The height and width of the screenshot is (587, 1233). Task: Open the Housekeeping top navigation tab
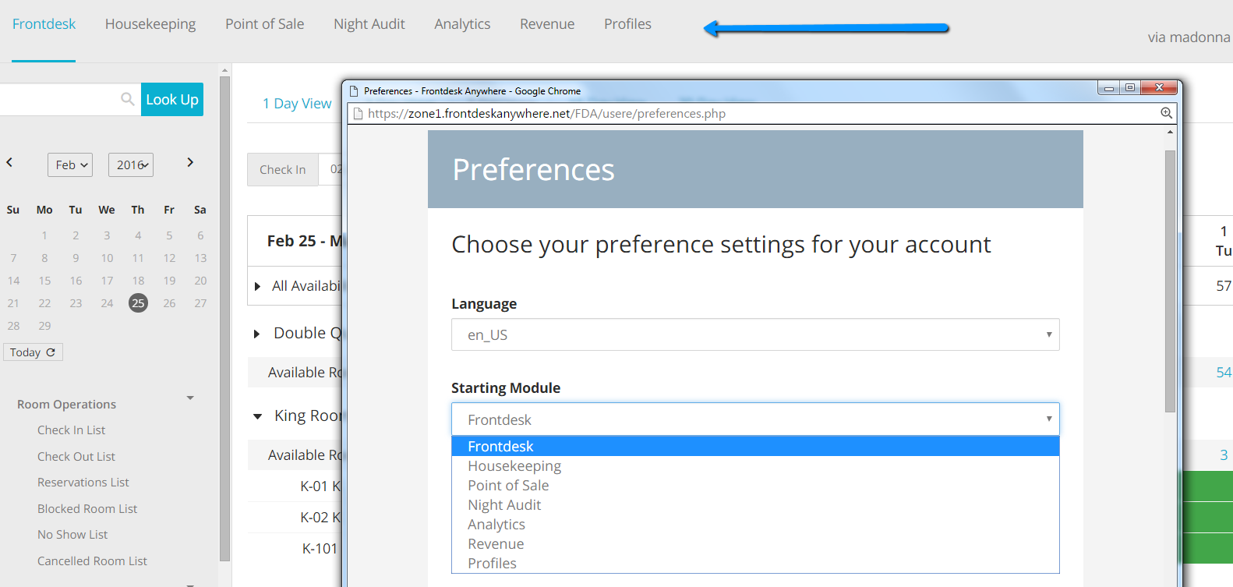coord(150,24)
